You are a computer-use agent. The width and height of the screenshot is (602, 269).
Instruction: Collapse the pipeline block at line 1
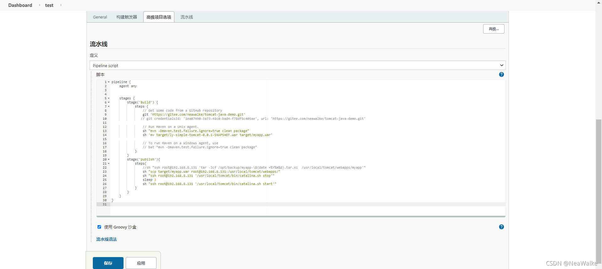(109, 82)
